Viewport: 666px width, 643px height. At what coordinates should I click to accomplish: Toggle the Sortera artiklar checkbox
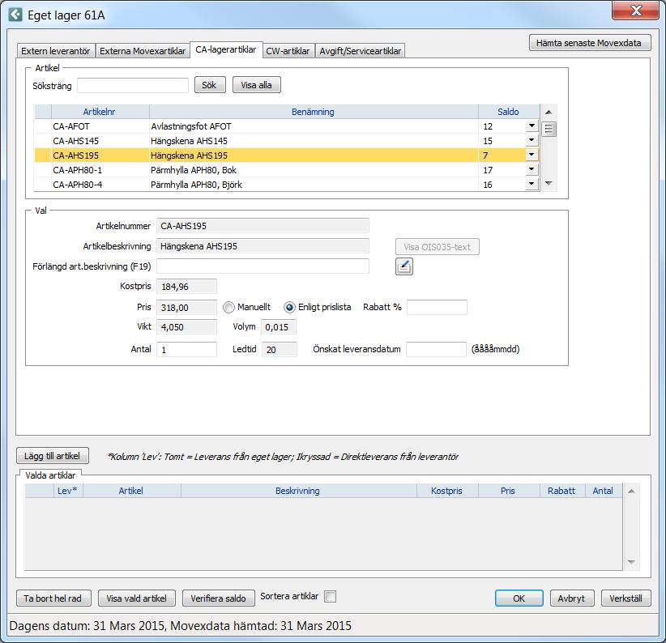point(330,596)
